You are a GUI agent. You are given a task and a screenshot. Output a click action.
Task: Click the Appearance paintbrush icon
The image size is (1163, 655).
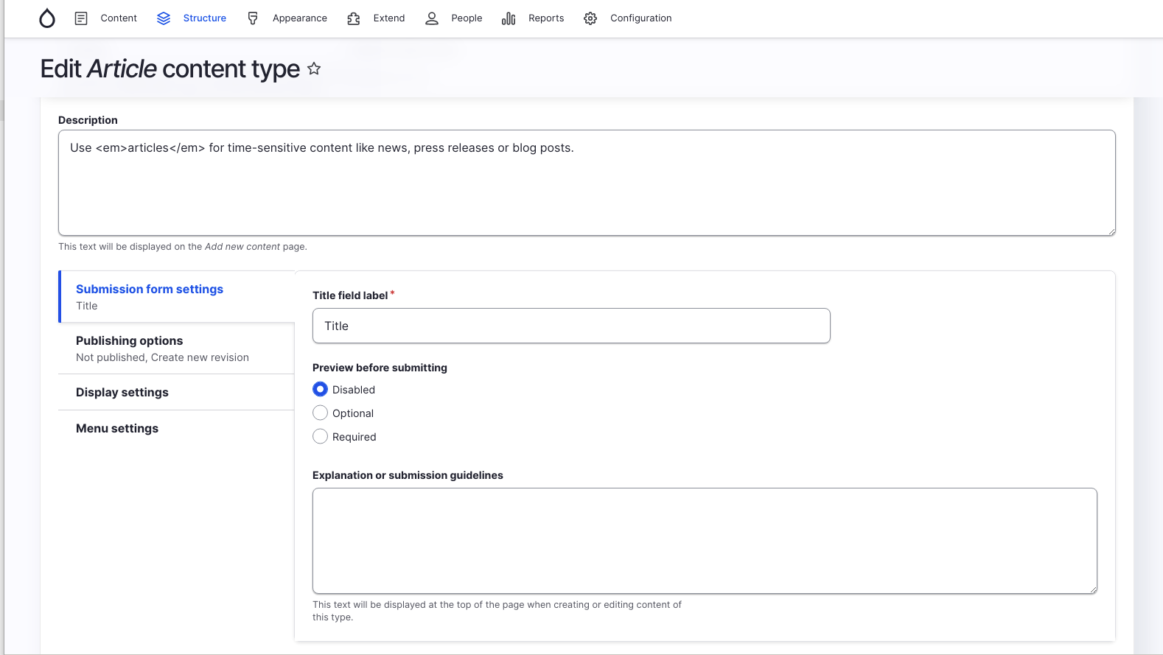(x=253, y=18)
